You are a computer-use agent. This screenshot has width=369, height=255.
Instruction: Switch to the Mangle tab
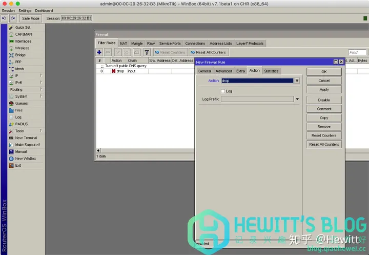(137, 44)
